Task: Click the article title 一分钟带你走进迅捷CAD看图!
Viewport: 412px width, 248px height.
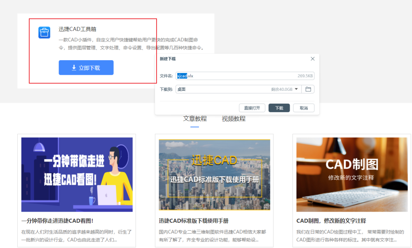Action: [57, 221]
